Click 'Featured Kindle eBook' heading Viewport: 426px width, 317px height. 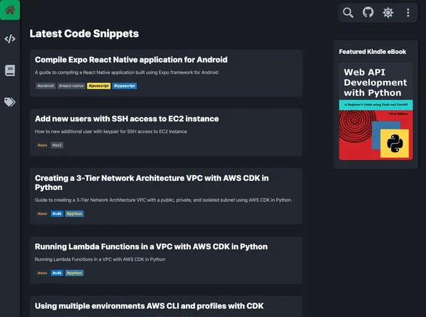(373, 51)
